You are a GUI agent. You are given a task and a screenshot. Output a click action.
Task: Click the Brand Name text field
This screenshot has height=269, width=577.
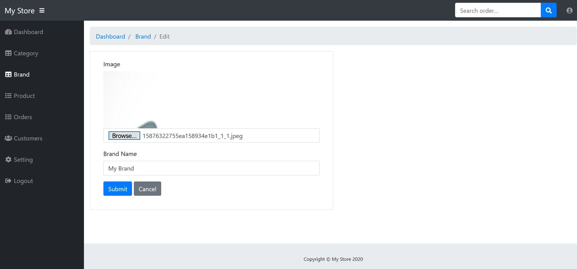coord(211,168)
